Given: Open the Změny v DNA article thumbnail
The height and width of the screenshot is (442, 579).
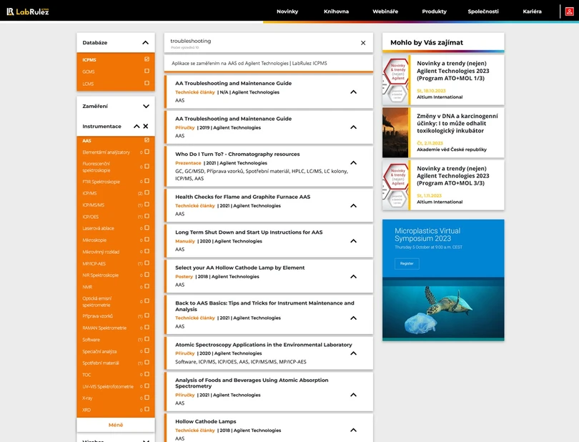Looking at the screenshot, I should 395,132.
